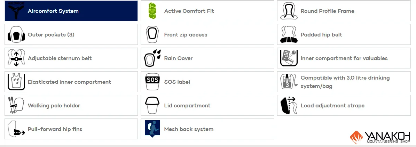The height and width of the screenshot is (147, 416).
Task: Click the Adjustable sternum belt icon
Action: pos(16,58)
